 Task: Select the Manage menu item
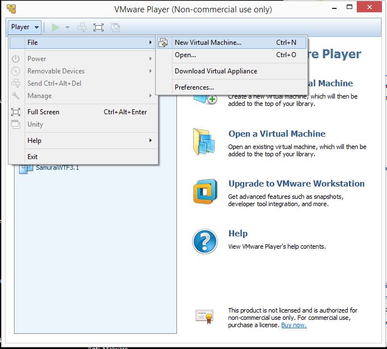(x=83, y=96)
